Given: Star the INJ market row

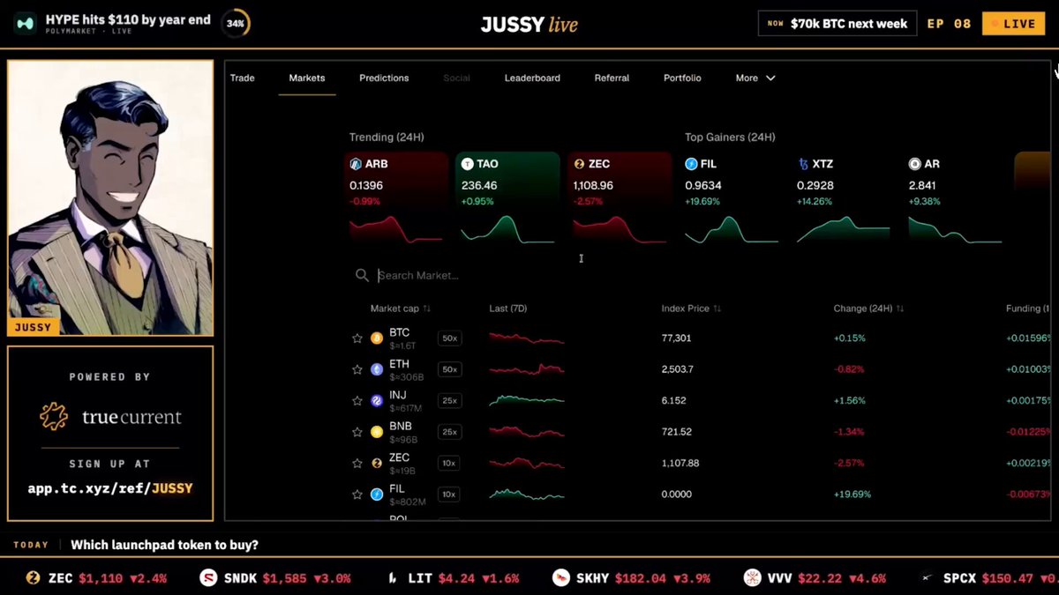Looking at the screenshot, I should (357, 400).
